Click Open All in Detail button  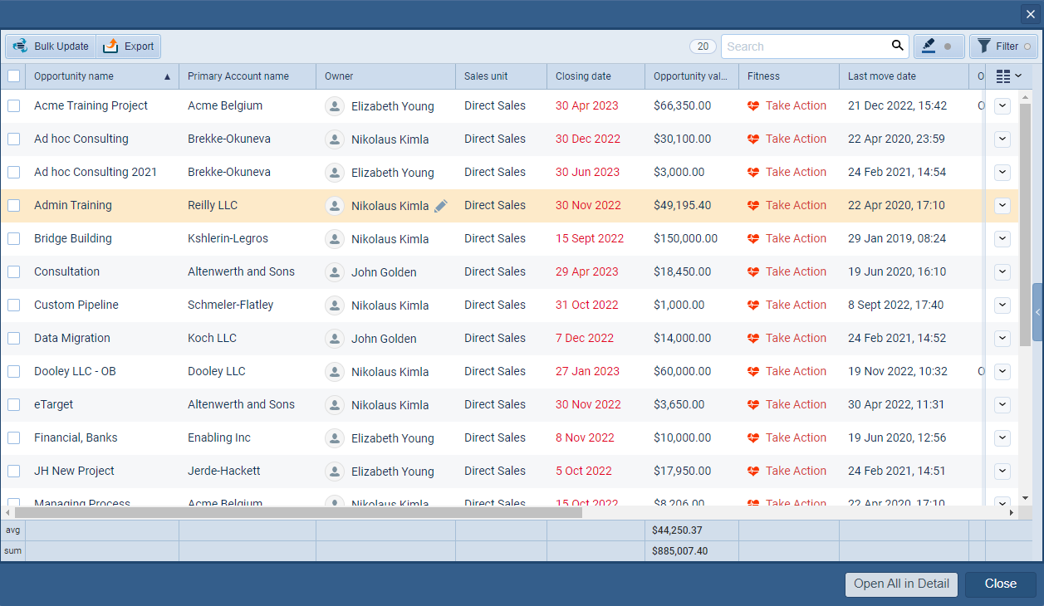point(901,584)
